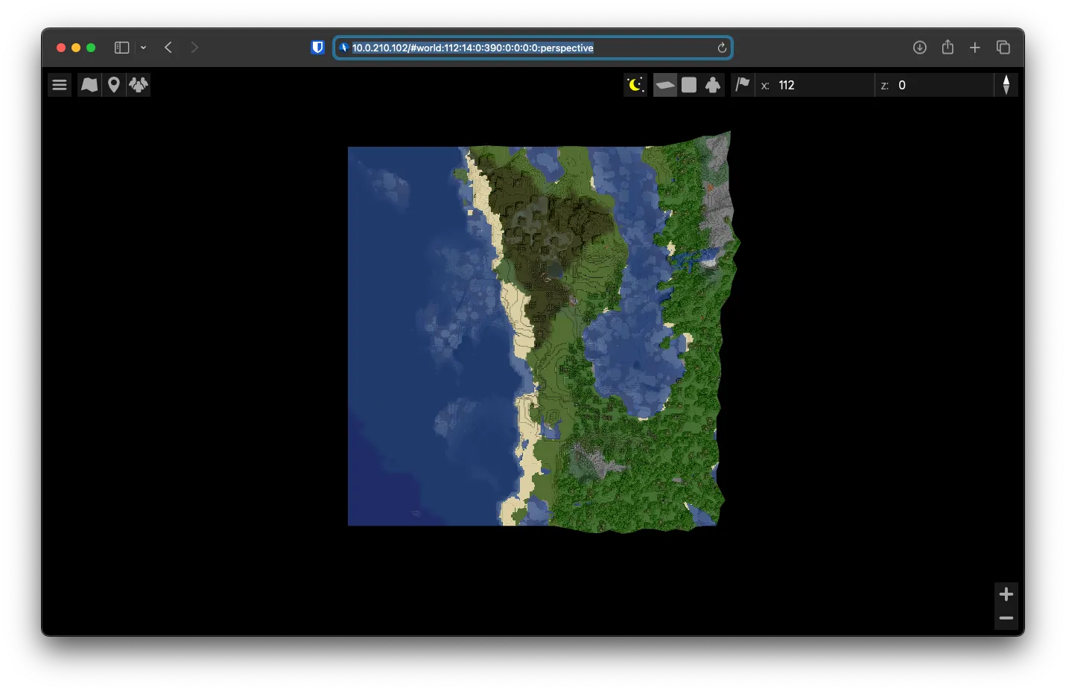Open the BlueMap hamburger menu
The image size is (1066, 691).
pos(60,85)
